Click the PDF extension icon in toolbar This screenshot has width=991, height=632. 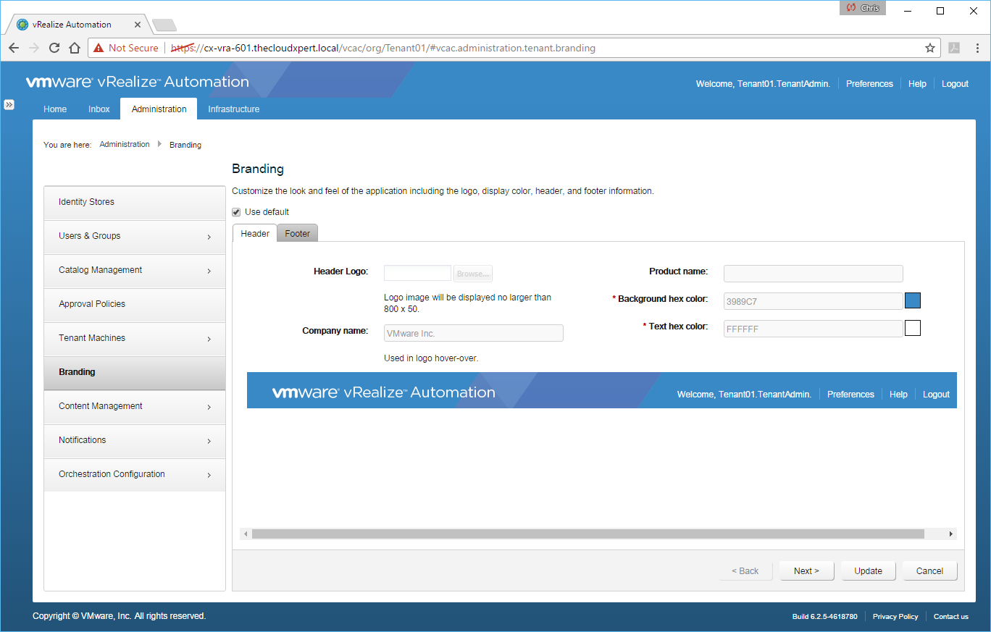tap(954, 48)
